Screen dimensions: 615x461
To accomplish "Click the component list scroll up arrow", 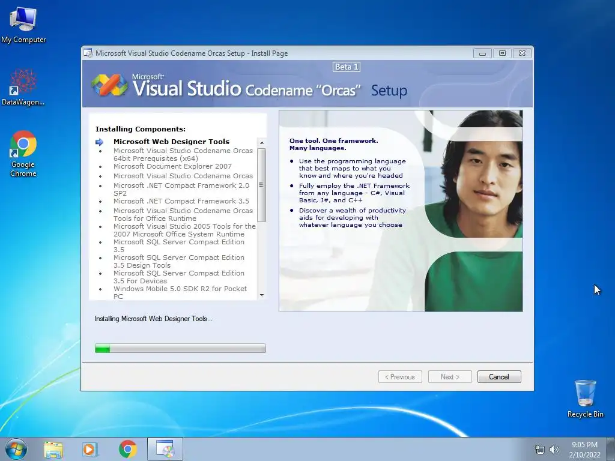I will tap(262, 143).
